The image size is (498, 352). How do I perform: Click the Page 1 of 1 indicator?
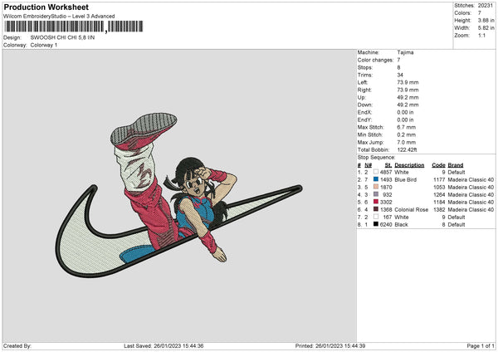(x=481, y=345)
